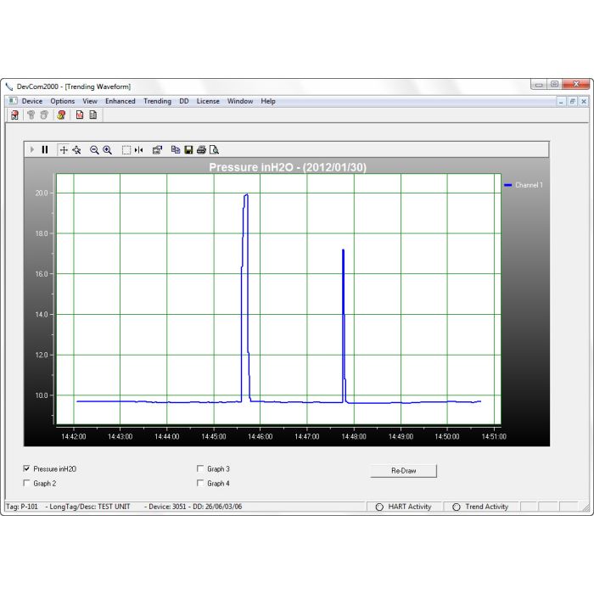Open the Enhanced menu
The height and width of the screenshot is (594, 594).
coord(120,101)
